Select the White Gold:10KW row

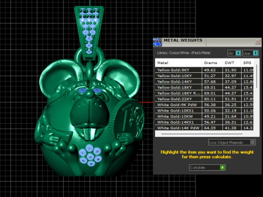coord(204,117)
